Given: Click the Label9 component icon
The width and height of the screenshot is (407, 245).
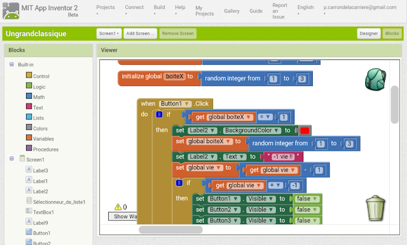Looking at the screenshot, I should point(29,221).
